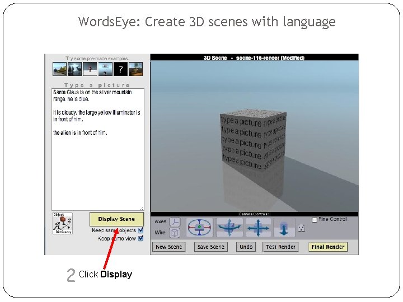Click the small home view icon
Viewport: 403px width, 302px height.
coord(302,228)
